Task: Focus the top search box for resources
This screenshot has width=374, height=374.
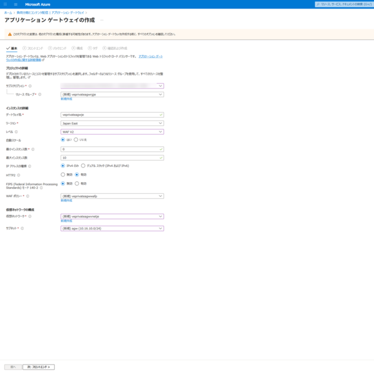Action: pos(345,4)
